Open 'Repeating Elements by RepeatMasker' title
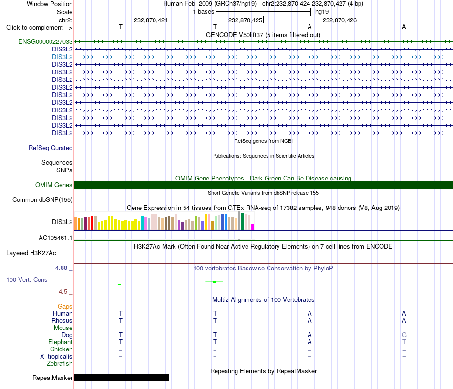 pyautogui.click(x=263, y=371)
